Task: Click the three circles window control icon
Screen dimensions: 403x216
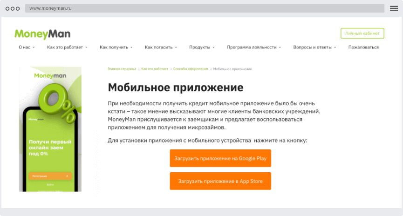Action: tap(13, 8)
